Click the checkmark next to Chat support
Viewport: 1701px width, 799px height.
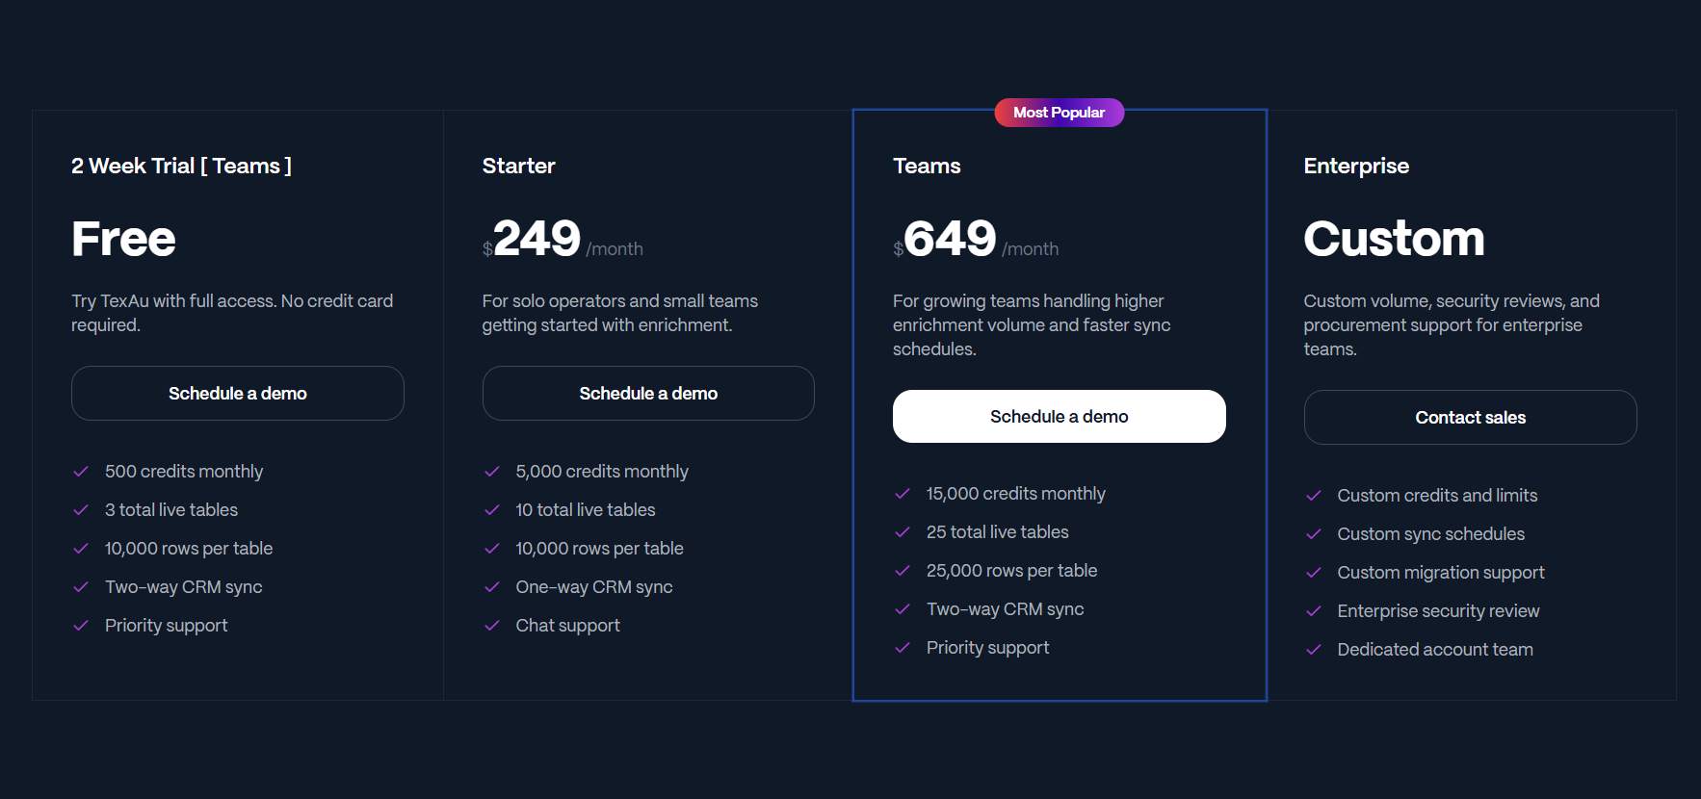(491, 625)
